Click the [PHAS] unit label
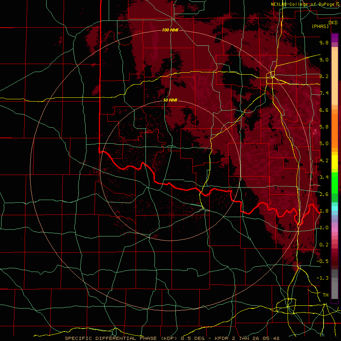 tap(320, 27)
